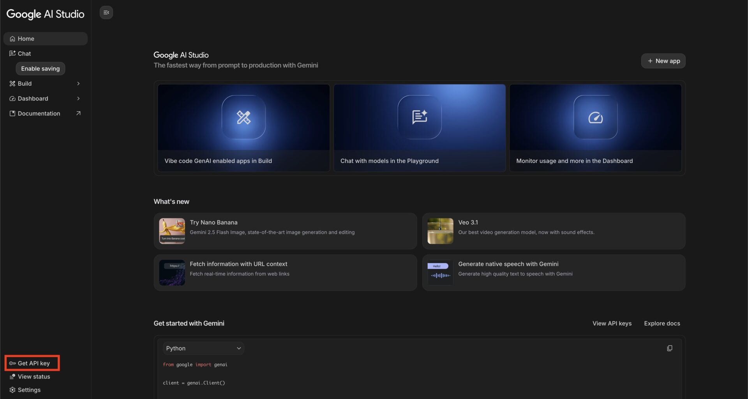Click the Documentation external link icon
The width and height of the screenshot is (748, 399).
click(x=78, y=113)
